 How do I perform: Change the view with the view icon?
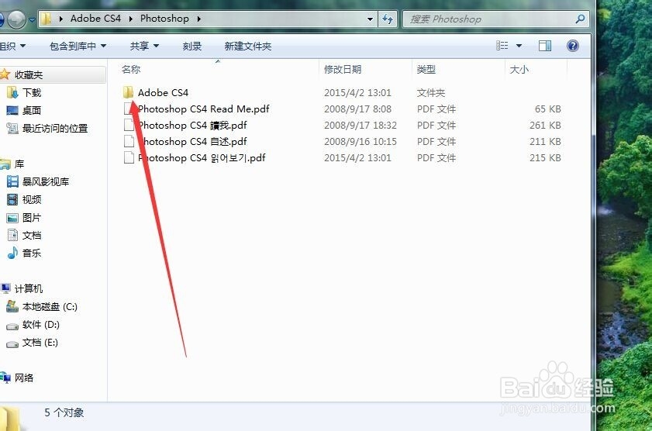tap(502, 46)
